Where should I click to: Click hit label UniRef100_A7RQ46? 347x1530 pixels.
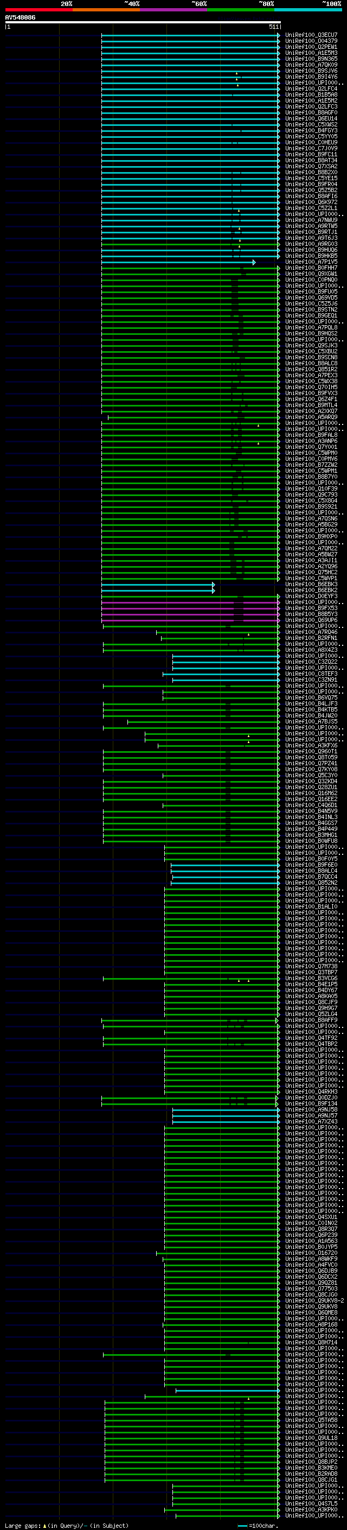pos(311,632)
